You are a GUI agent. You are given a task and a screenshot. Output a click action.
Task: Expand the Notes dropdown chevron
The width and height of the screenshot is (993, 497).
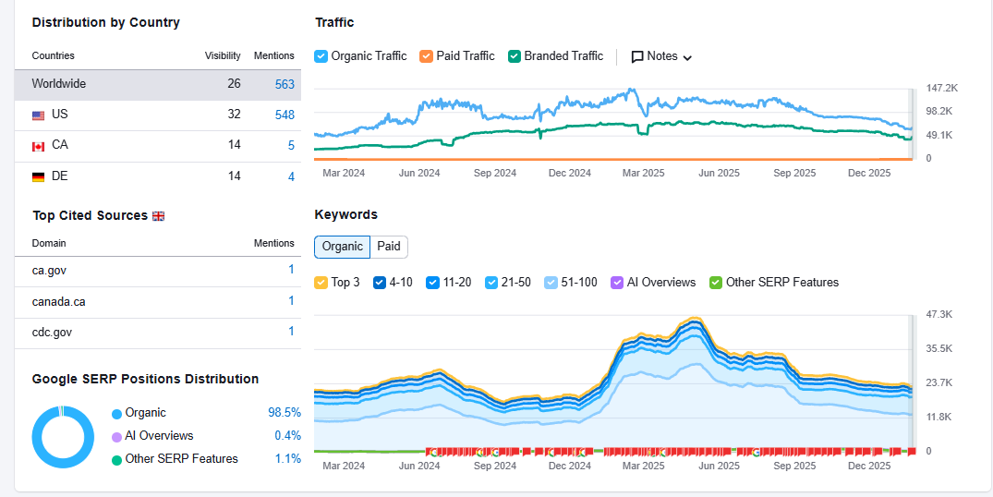pyautogui.click(x=687, y=57)
